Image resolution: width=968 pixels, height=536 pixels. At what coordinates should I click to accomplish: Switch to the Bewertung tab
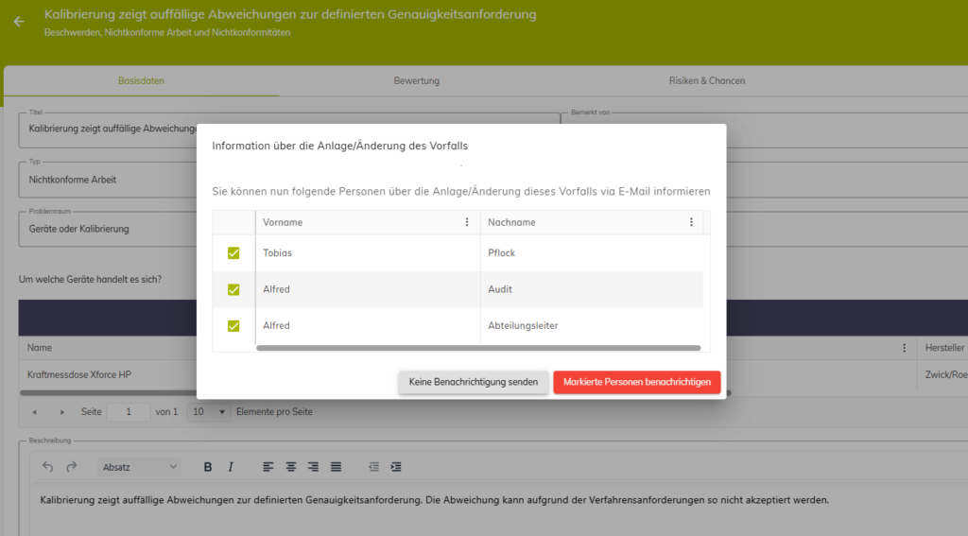coord(417,81)
